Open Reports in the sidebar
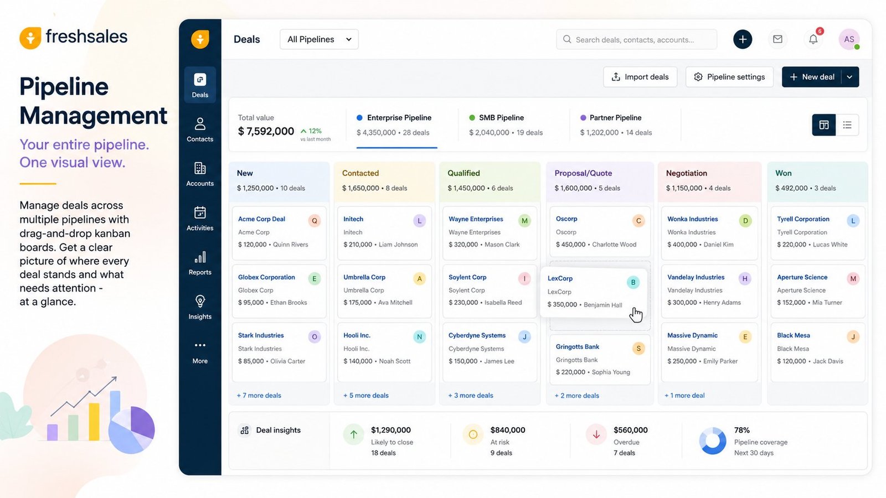The width and height of the screenshot is (886, 498). pos(200,263)
